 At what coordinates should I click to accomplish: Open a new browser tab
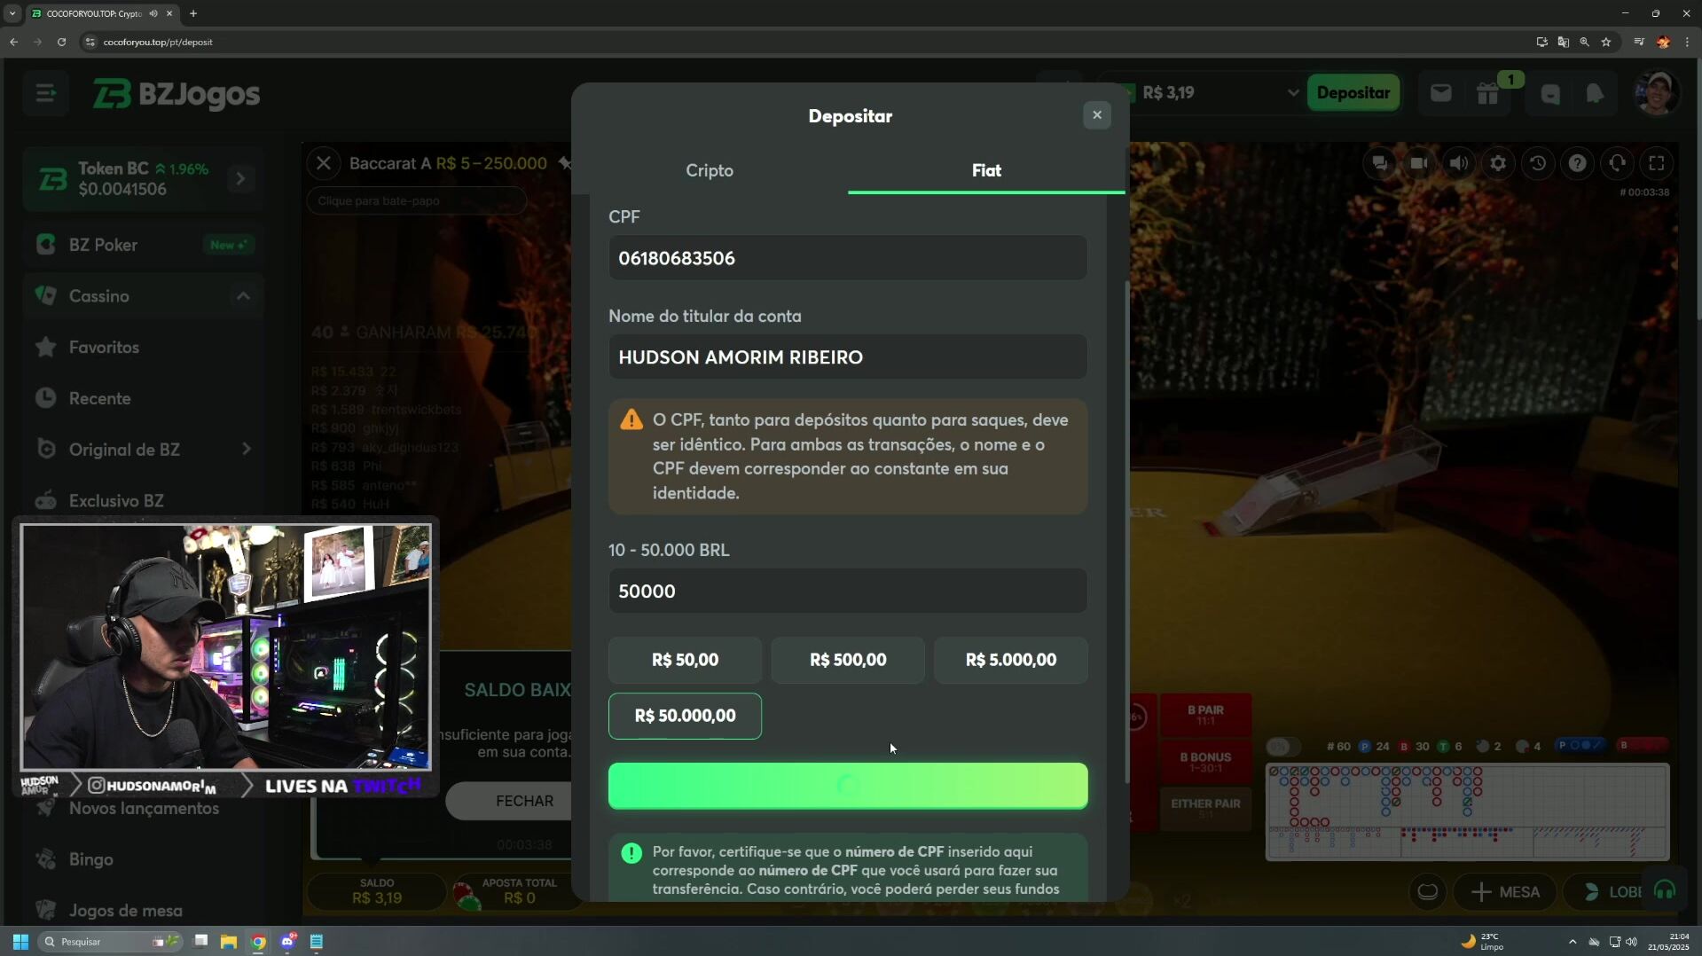[x=193, y=13]
